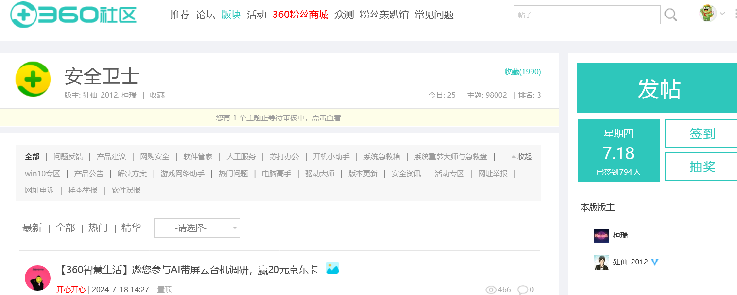Open 活动 in top navigation

[257, 15]
